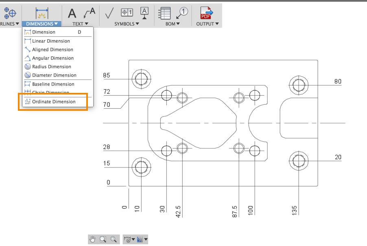Activate the Pan hand tool

(93, 239)
